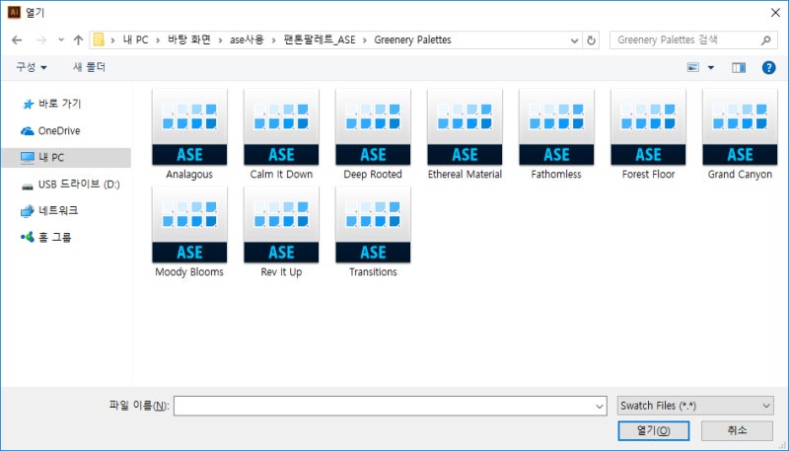Click Greenery Palettes in address path
The image size is (789, 451).
[x=412, y=39]
